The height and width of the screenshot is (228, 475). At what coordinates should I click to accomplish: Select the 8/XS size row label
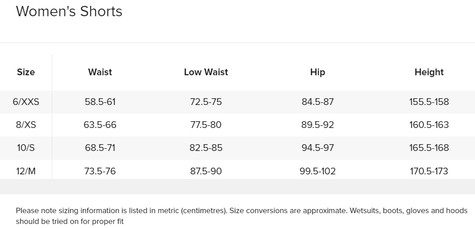click(x=26, y=125)
